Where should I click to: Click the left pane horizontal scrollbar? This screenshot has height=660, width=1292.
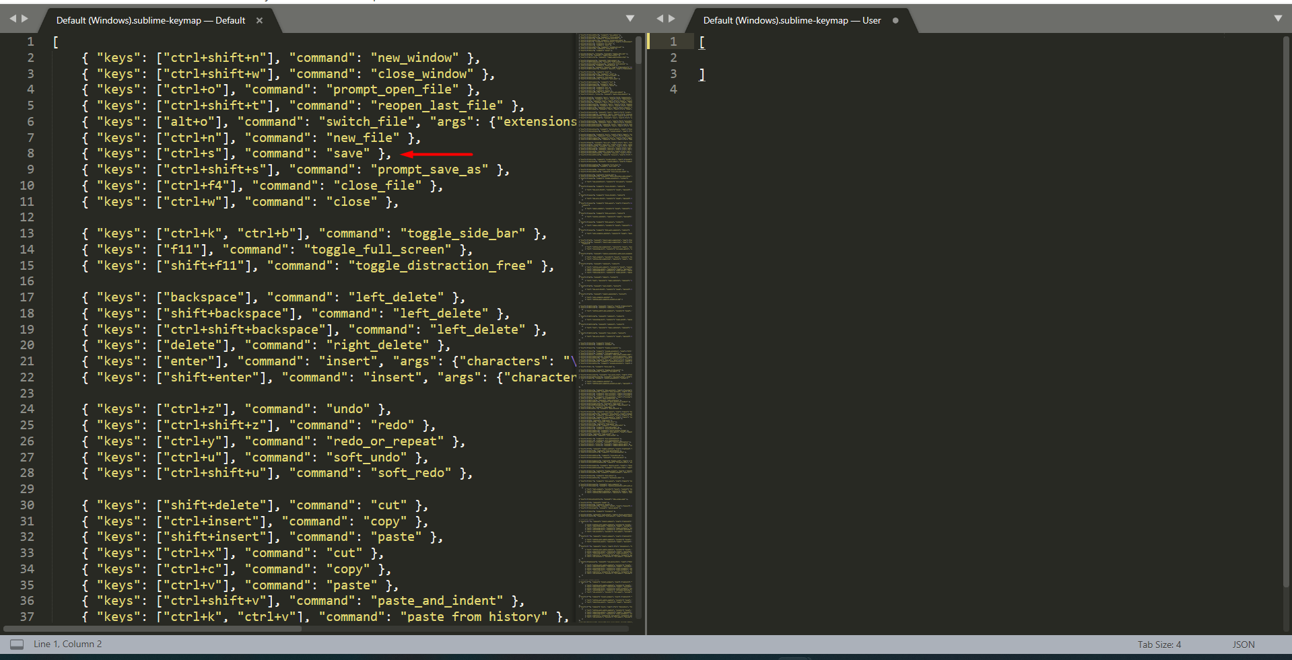point(153,629)
